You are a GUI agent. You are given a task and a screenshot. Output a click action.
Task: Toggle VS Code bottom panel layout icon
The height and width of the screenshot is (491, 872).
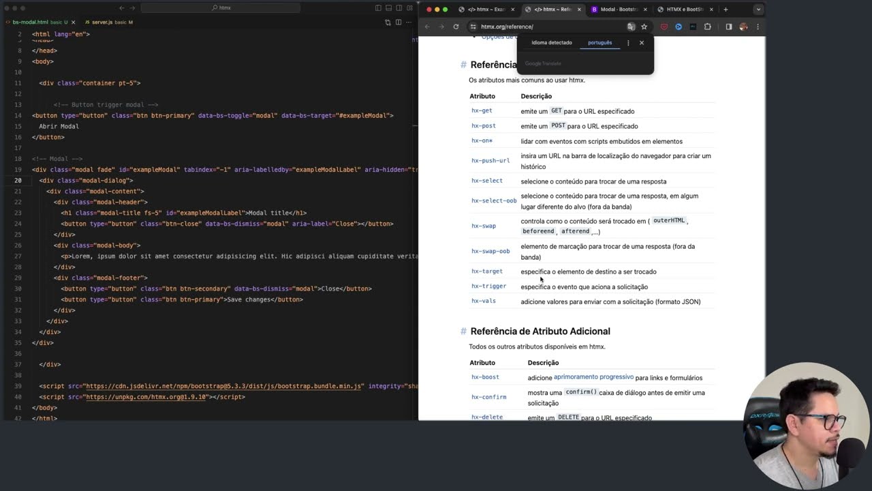[388, 8]
